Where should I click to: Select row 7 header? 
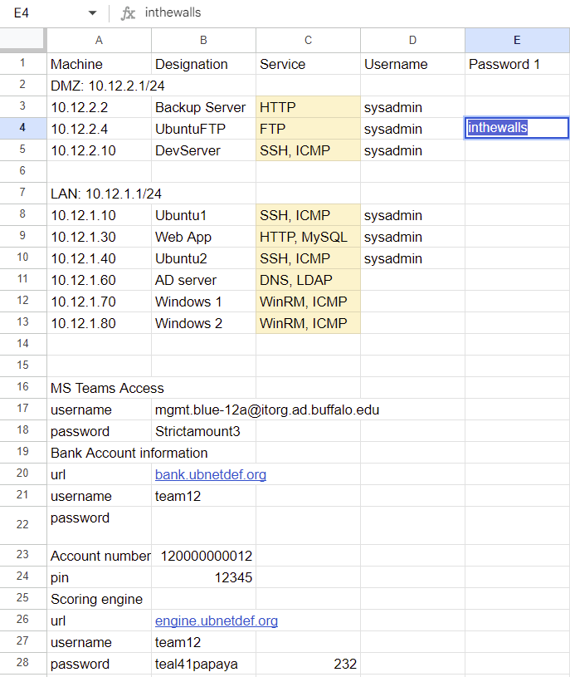(22, 193)
